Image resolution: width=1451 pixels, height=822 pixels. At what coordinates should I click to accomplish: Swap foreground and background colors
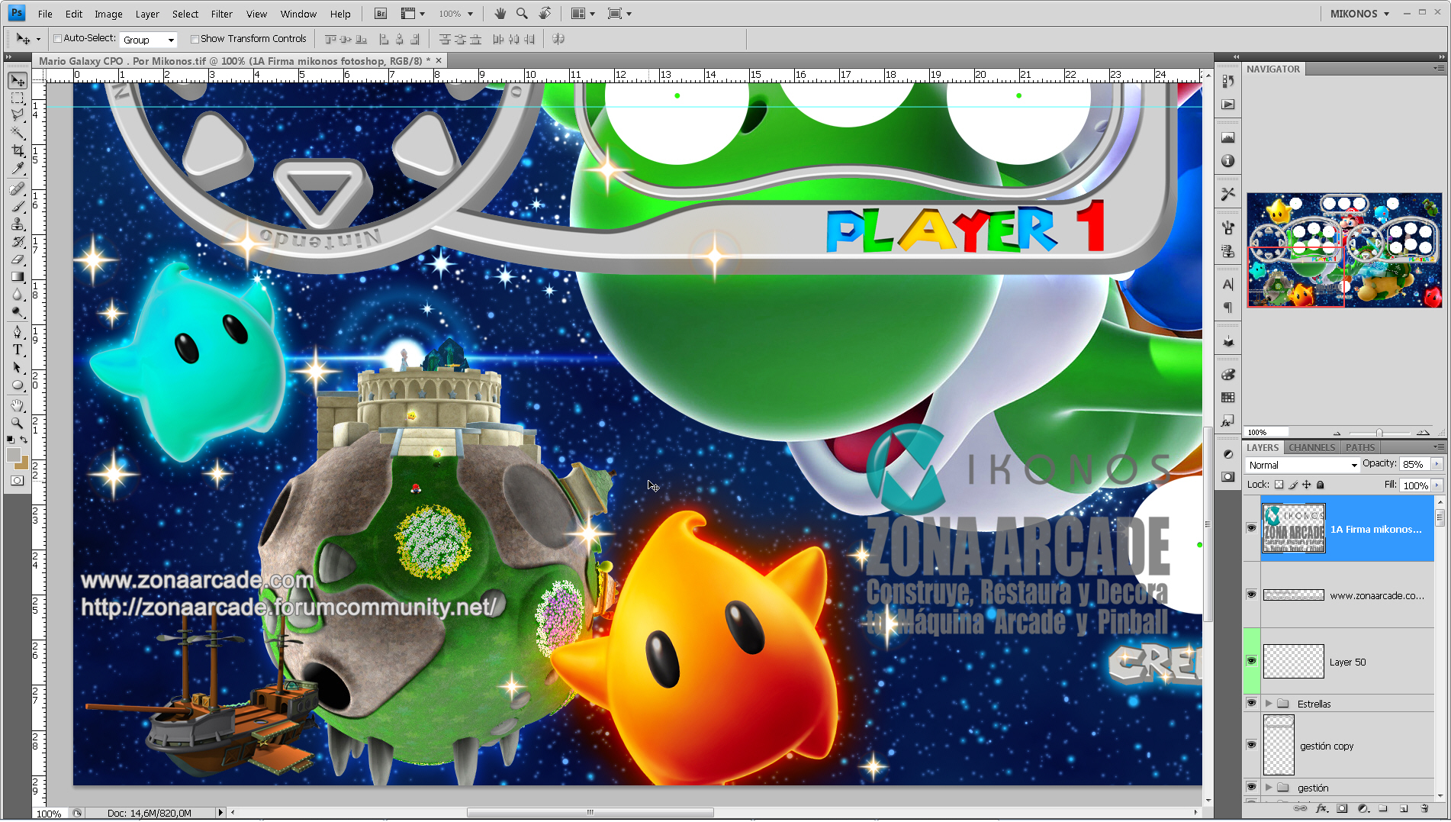click(x=24, y=440)
